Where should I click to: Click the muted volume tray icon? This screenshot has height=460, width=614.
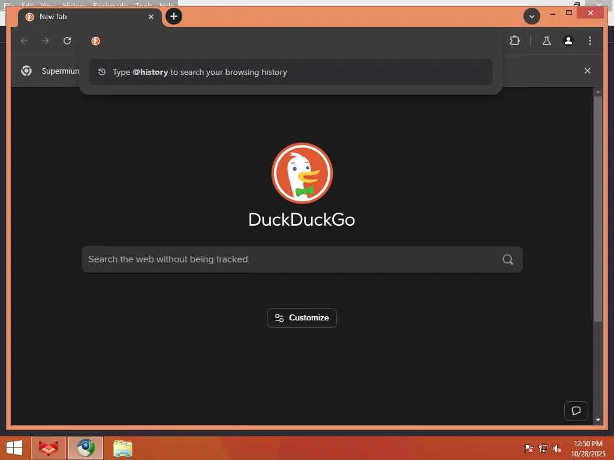click(x=557, y=448)
